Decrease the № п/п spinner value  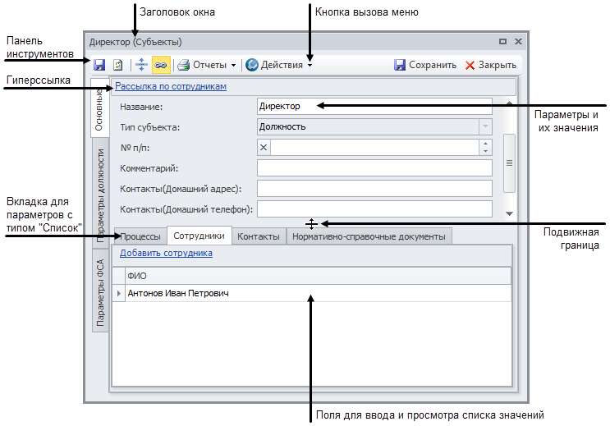[x=485, y=151]
